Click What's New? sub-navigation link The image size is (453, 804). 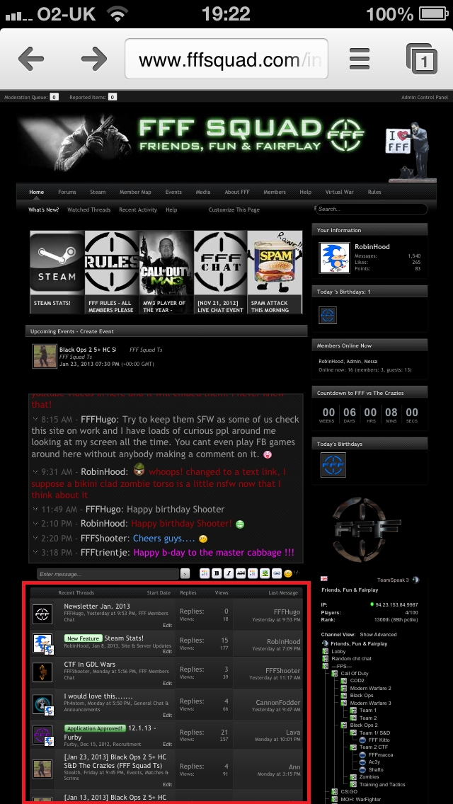pyautogui.click(x=44, y=209)
